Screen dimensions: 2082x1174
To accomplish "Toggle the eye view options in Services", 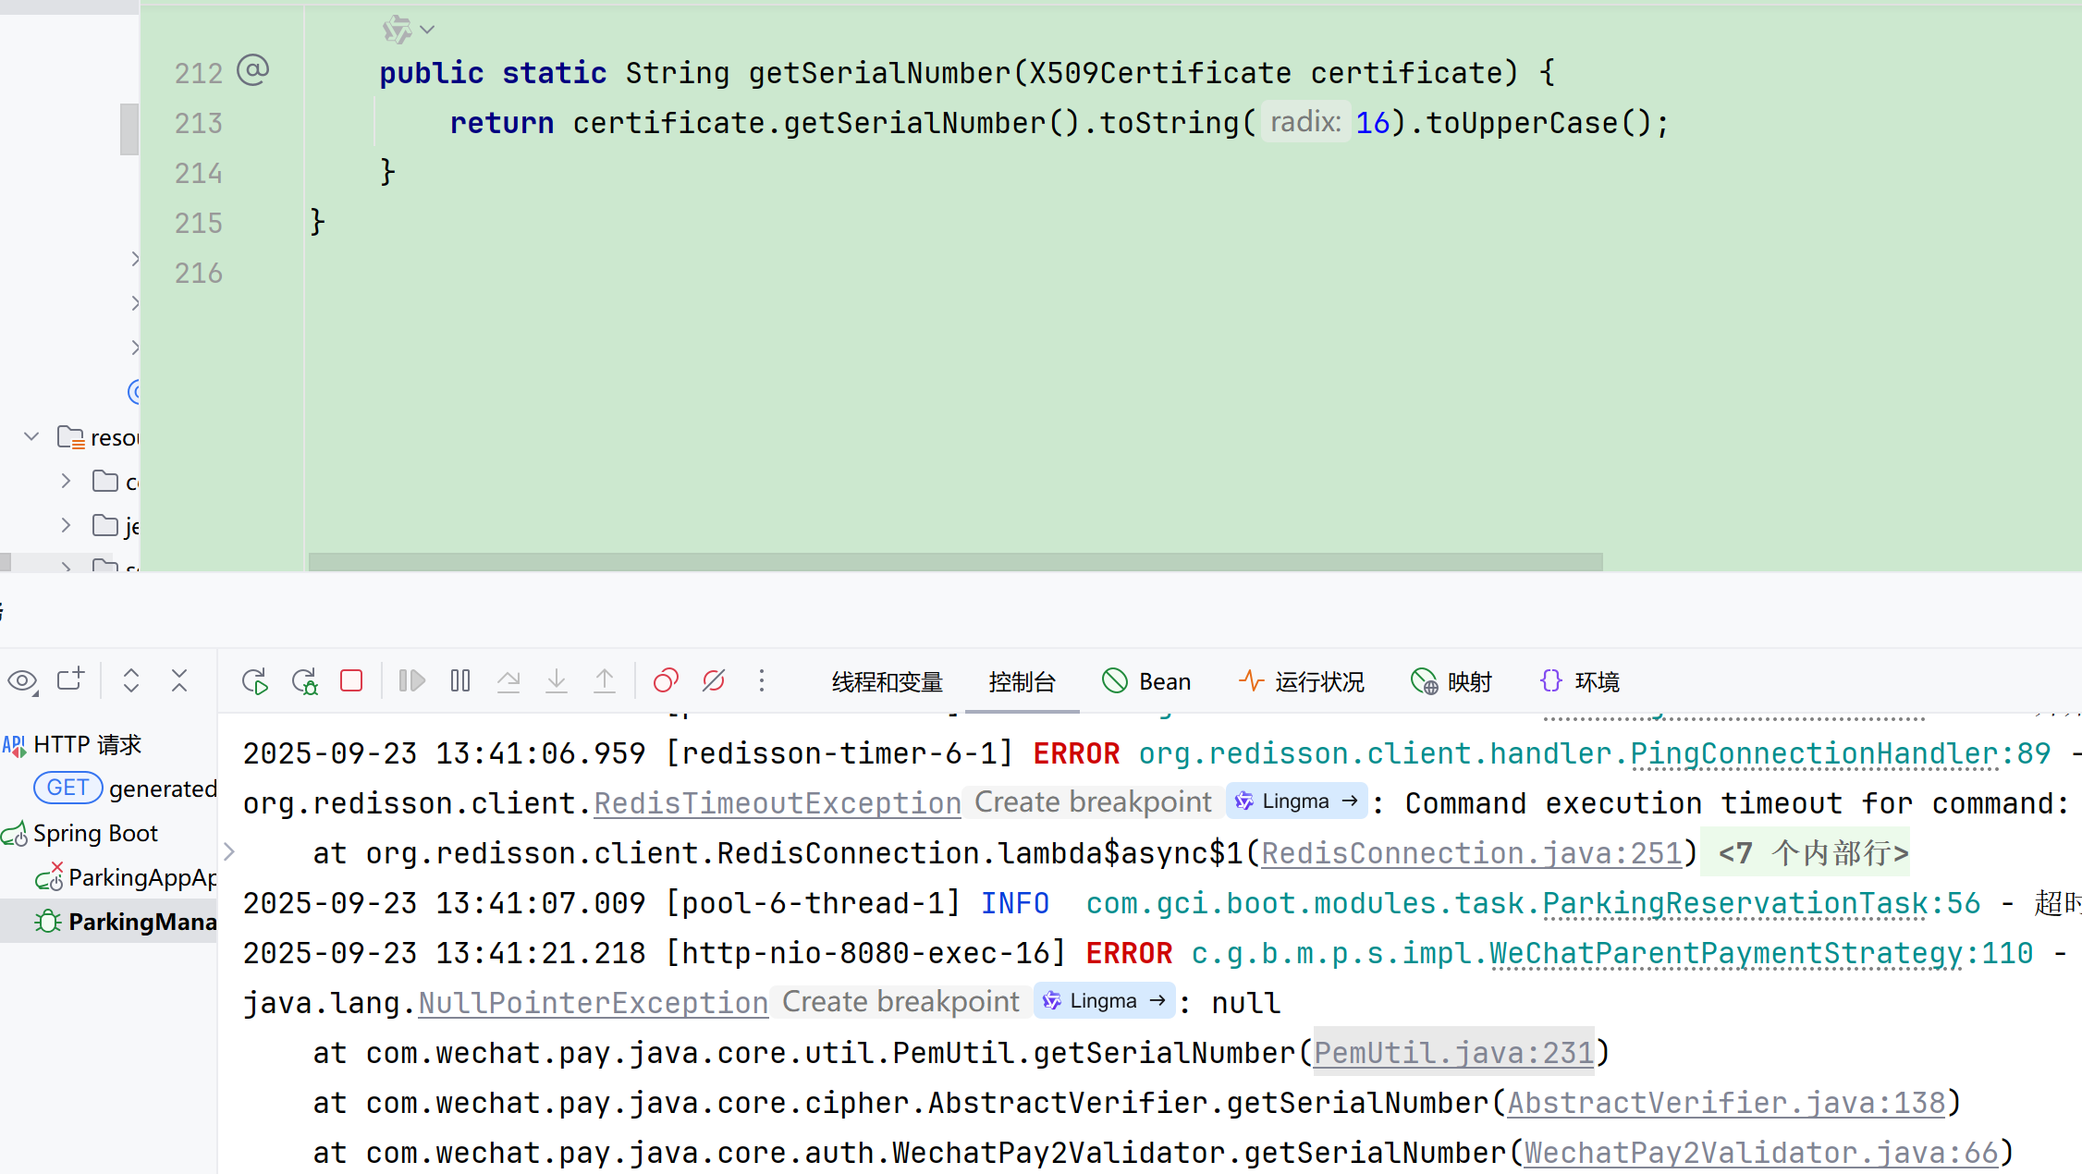I will pos(22,681).
